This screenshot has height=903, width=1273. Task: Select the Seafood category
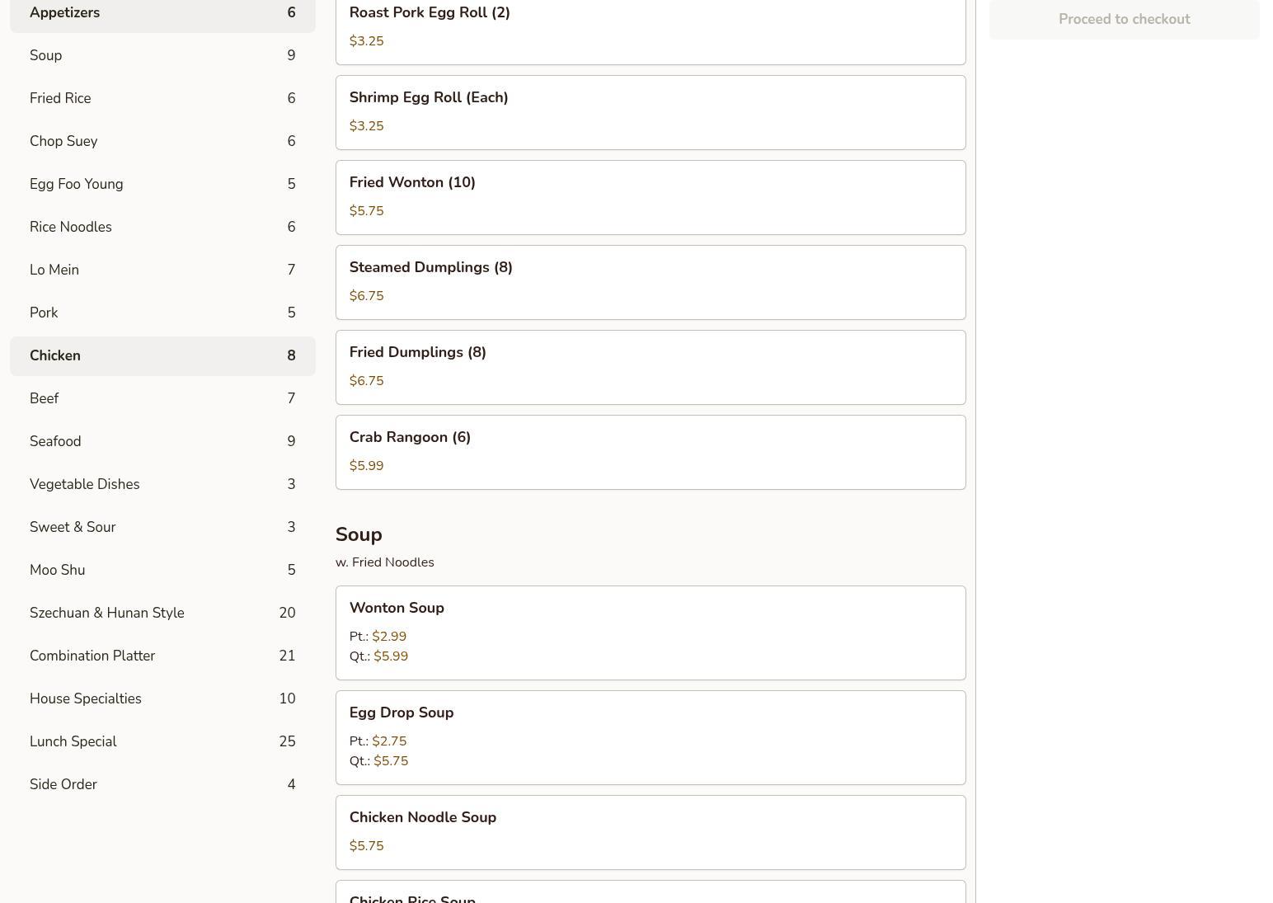coord(162,441)
